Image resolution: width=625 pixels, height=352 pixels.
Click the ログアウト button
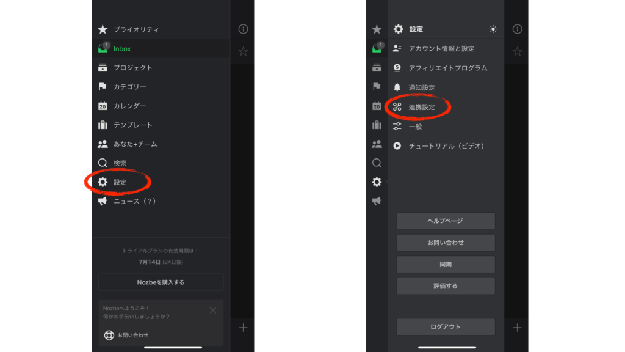click(x=446, y=327)
